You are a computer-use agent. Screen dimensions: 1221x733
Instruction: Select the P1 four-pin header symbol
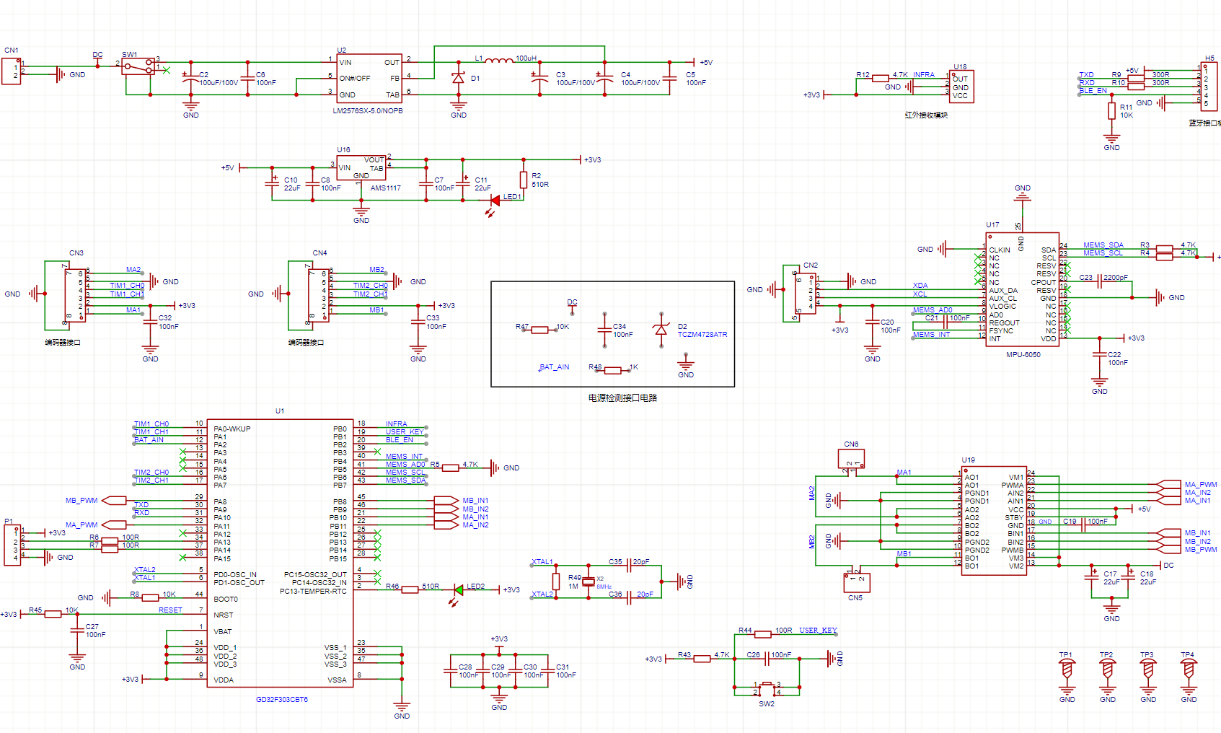click(12, 545)
